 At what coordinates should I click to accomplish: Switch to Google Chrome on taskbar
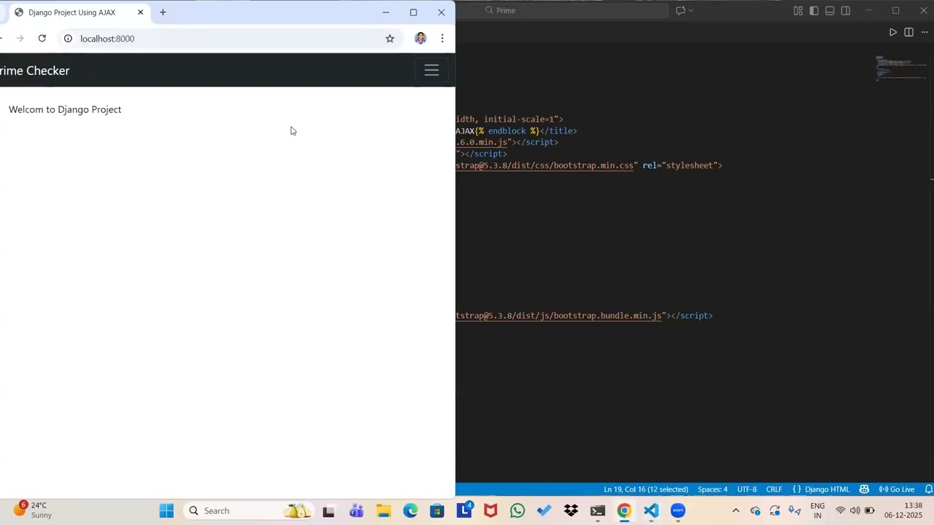624,510
